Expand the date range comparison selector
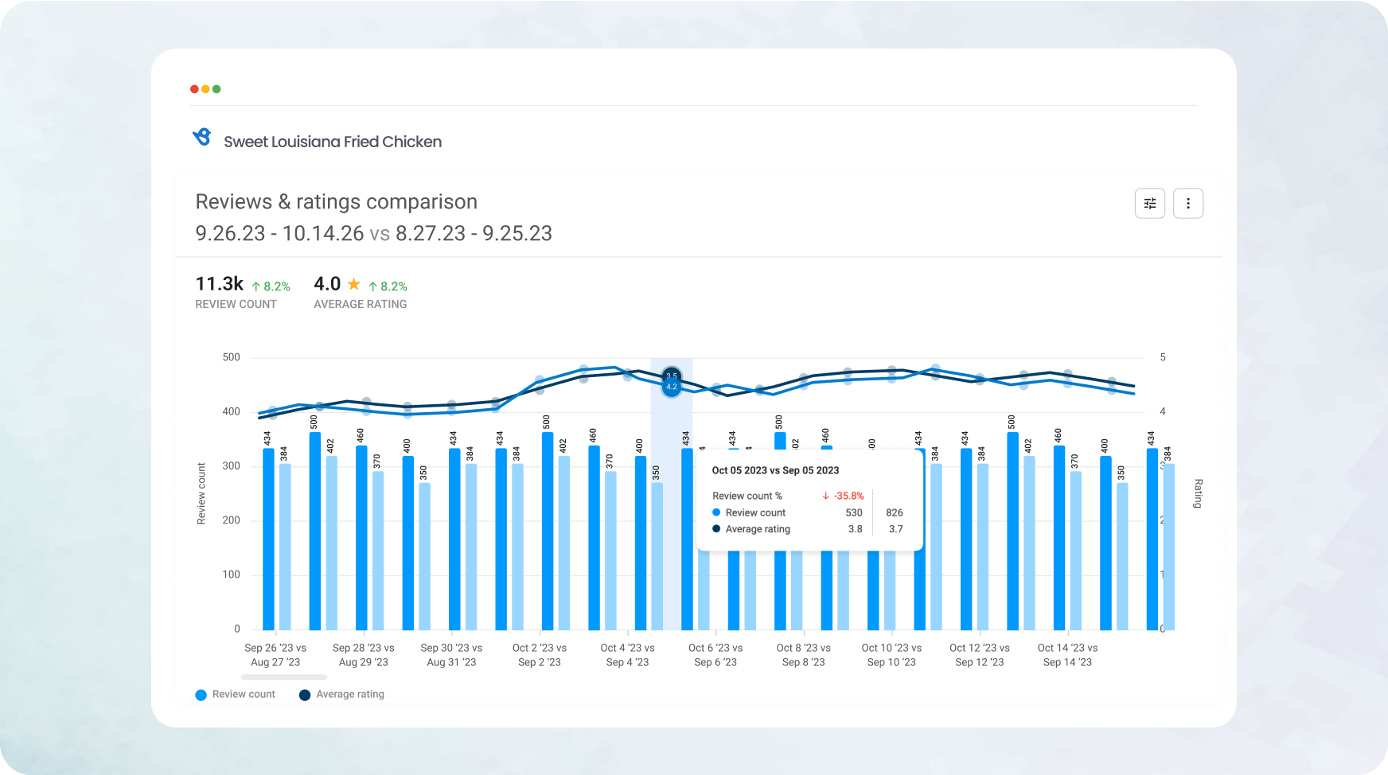 (373, 233)
